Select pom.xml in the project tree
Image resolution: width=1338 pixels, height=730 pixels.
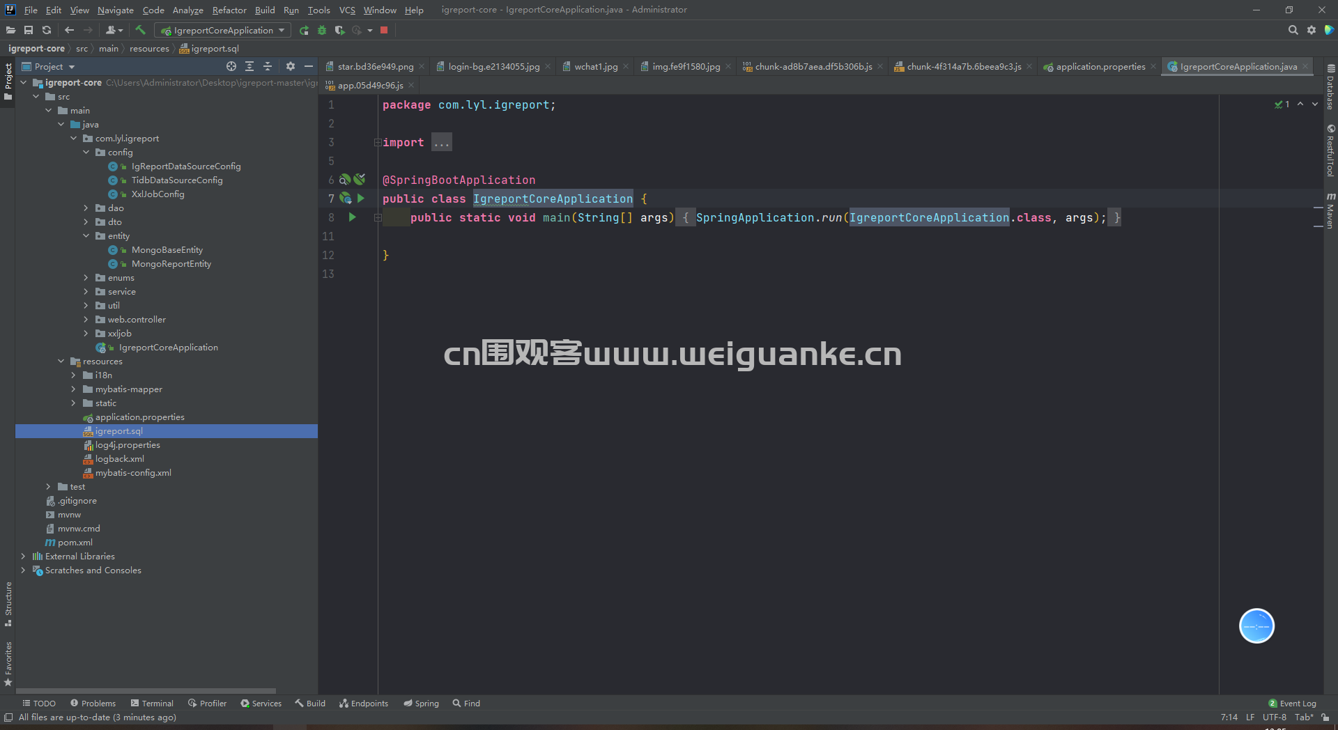coord(75,543)
